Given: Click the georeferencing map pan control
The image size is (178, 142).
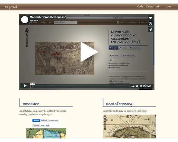Looking at the screenshot, I should click(x=105, y=117).
